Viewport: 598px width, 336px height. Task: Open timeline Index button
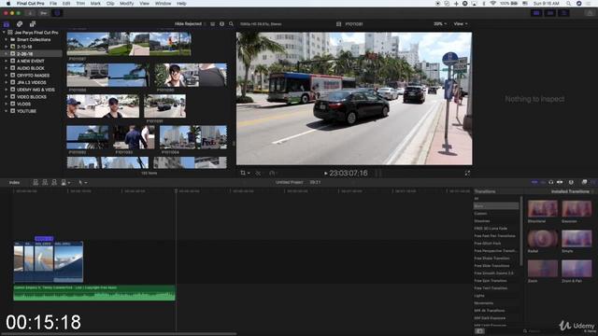pos(15,183)
